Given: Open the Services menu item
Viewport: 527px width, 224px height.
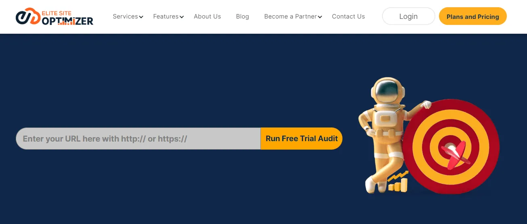Looking at the screenshot, I should point(125,16).
